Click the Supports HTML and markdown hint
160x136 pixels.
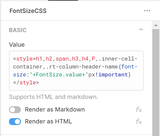click(x=54, y=97)
